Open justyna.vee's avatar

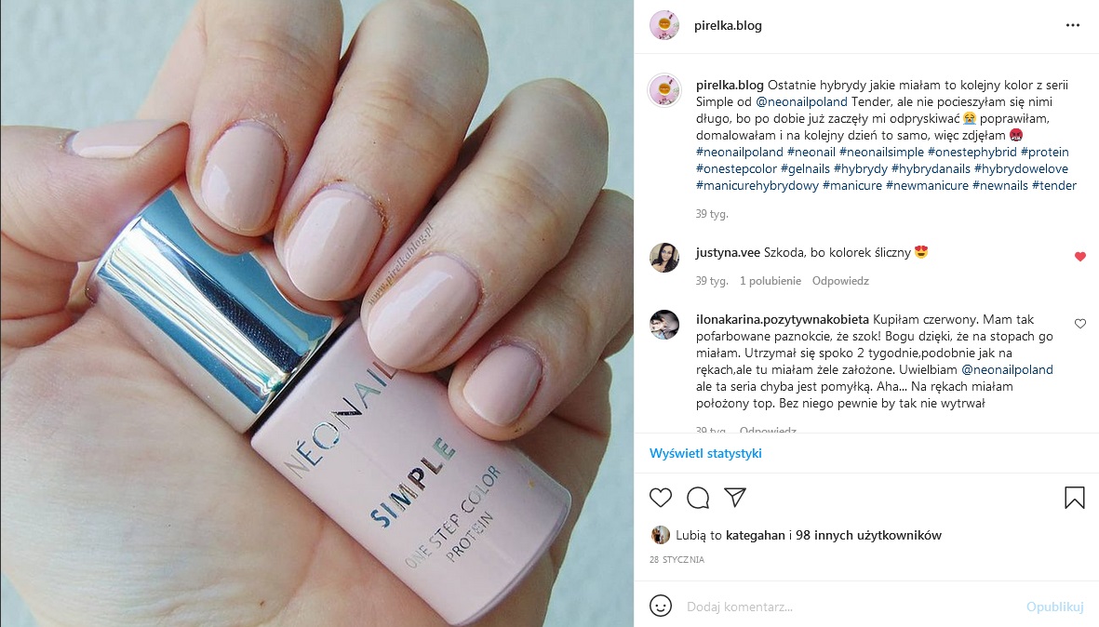click(663, 257)
